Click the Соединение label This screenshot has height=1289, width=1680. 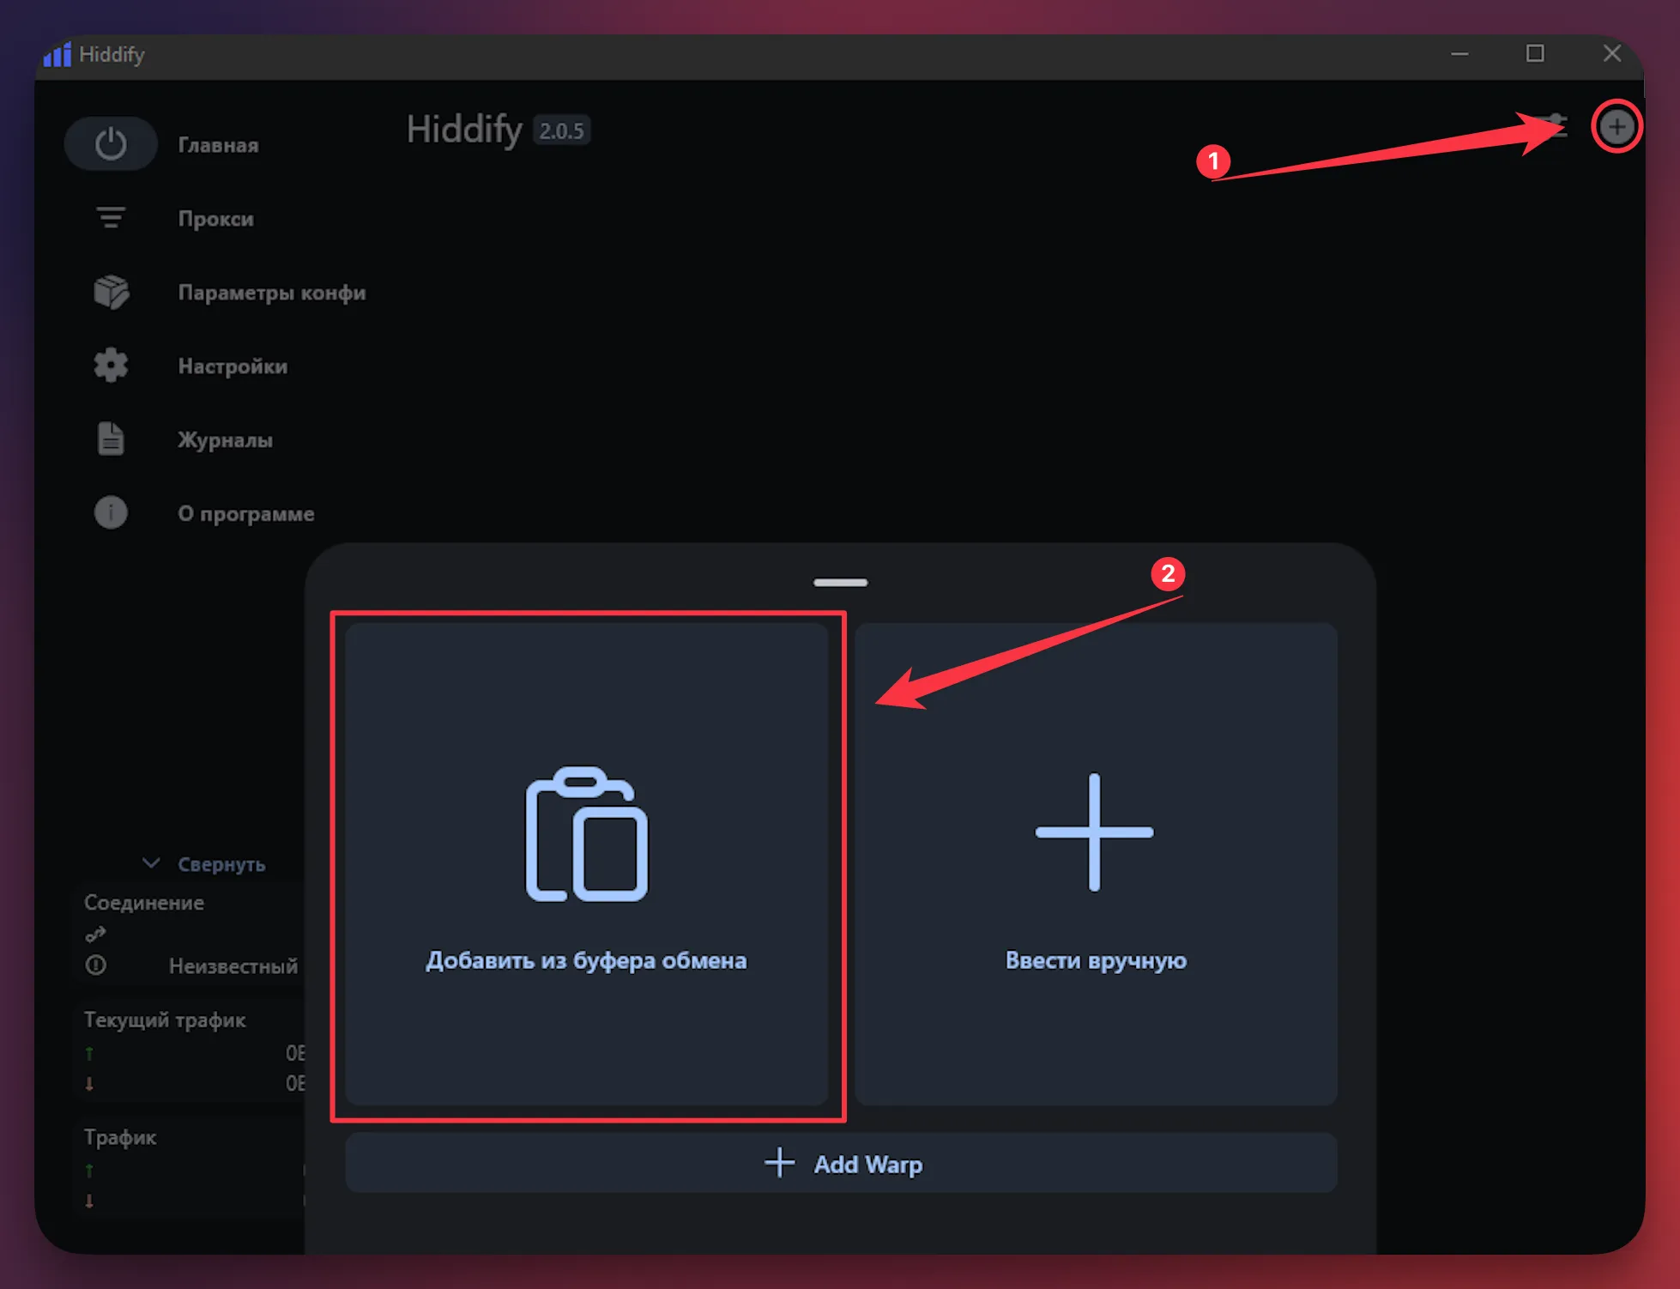click(x=144, y=902)
